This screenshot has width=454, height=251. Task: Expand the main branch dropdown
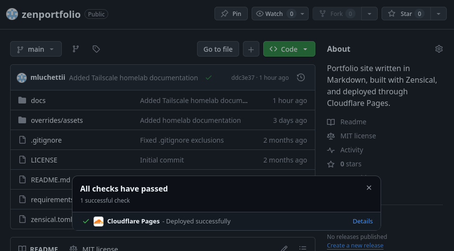coord(36,49)
